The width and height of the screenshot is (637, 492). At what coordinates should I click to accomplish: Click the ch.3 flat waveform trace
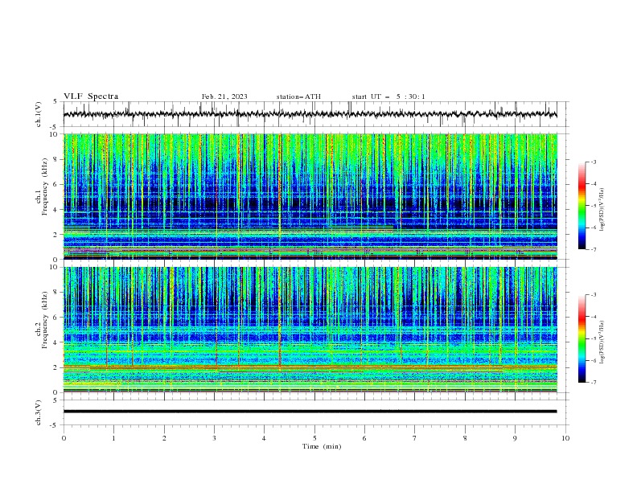(x=310, y=412)
